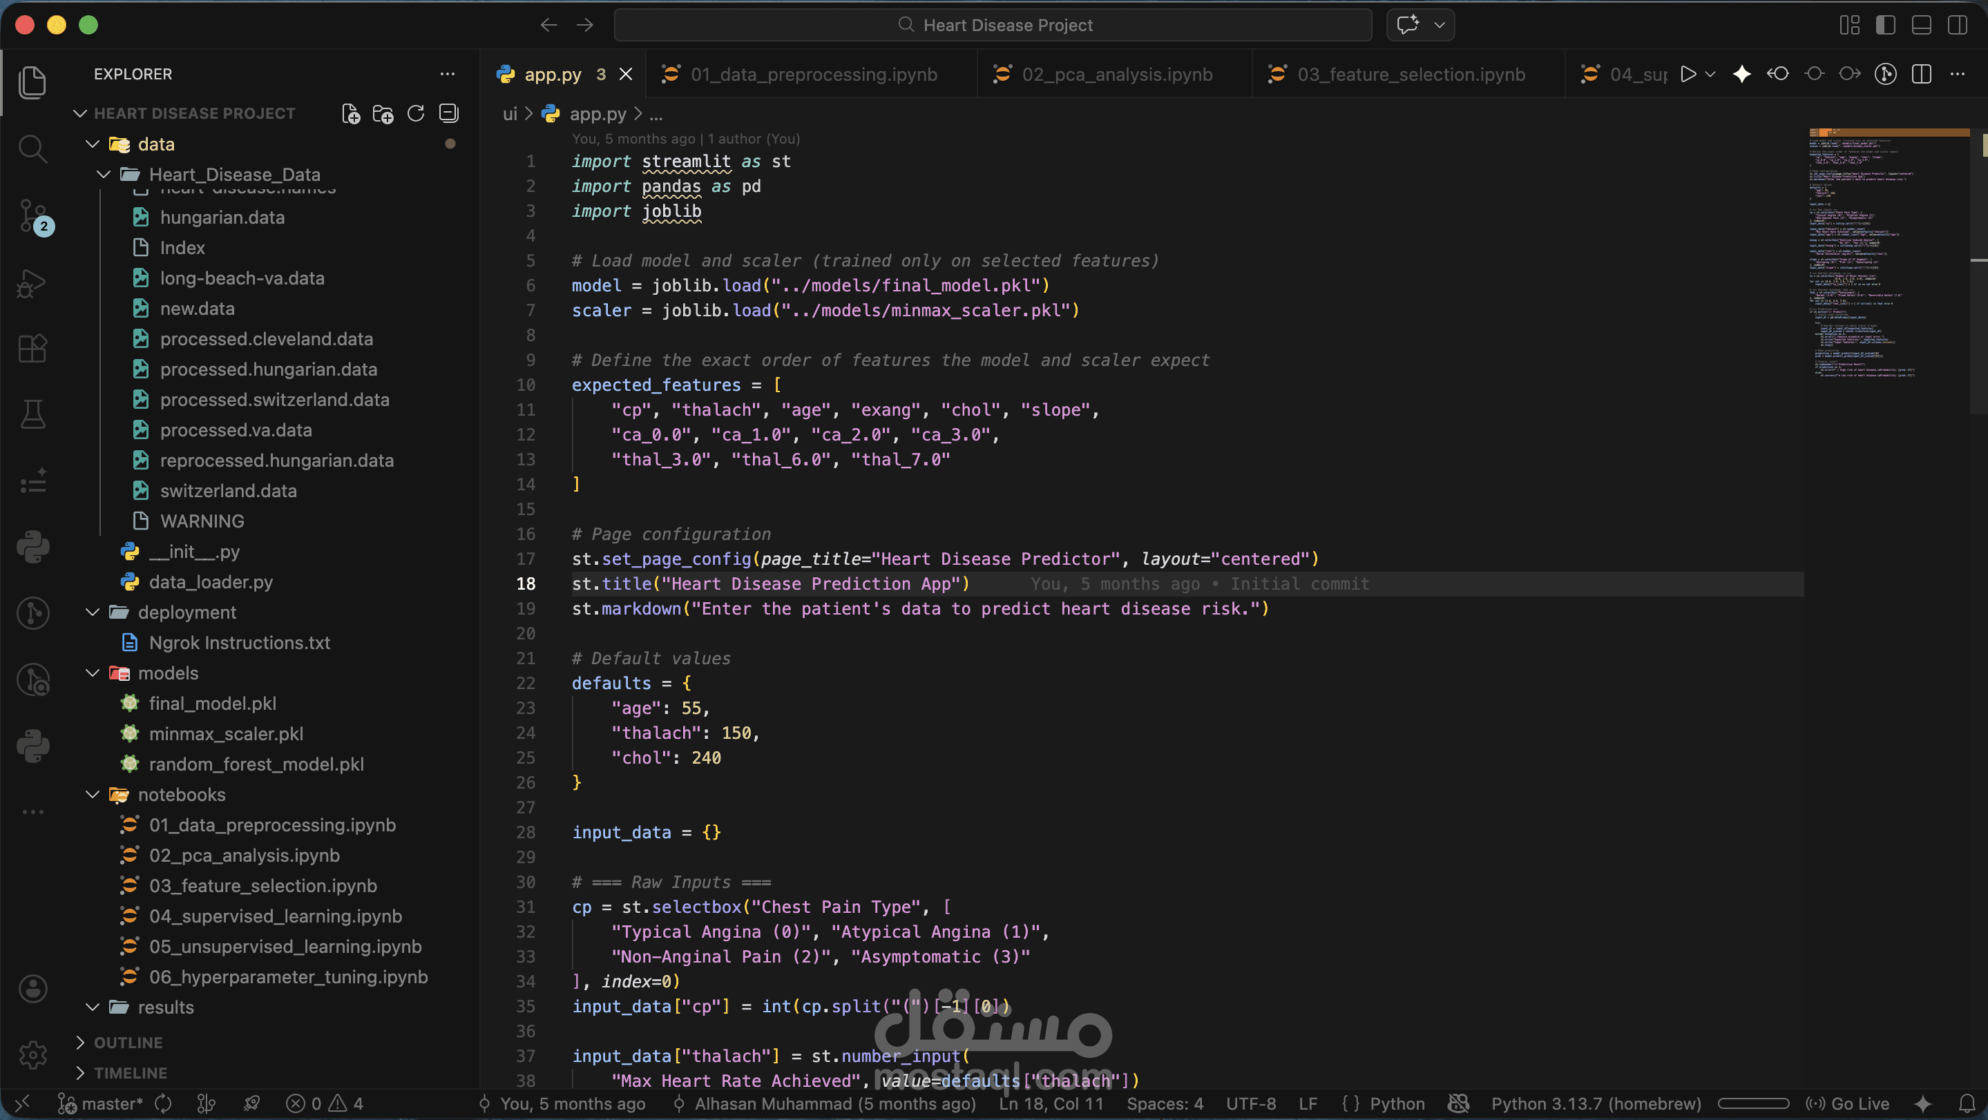Collapse all folders in explorer
The image size is (1988, 1120).
click(448, 114)
